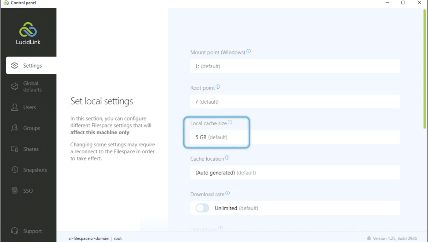Click the root user label in status bar
This screenshot has height=242, width=428.
point(118,238)
